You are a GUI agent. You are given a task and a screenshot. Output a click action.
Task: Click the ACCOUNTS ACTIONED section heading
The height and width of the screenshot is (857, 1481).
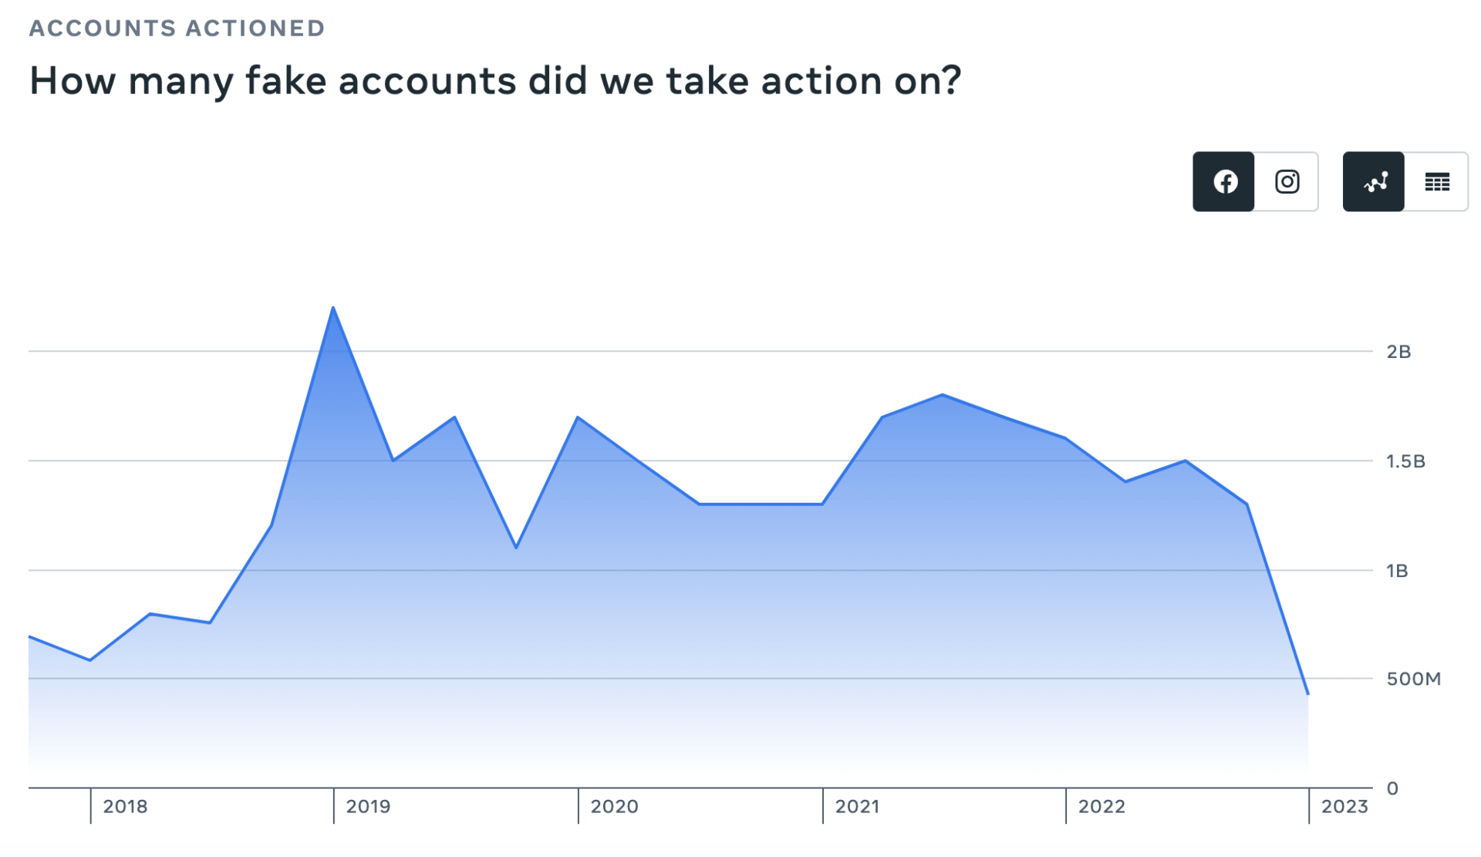(177, 28)
